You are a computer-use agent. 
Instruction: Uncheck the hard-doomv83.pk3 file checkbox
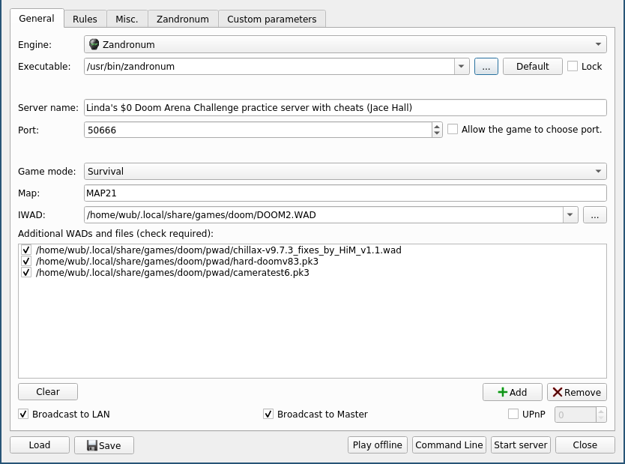26,262
